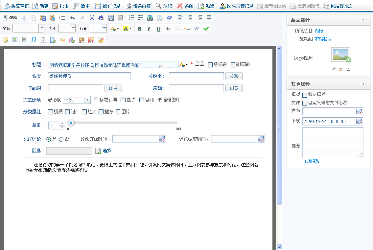Crop the Logo image

click(348, 69)
